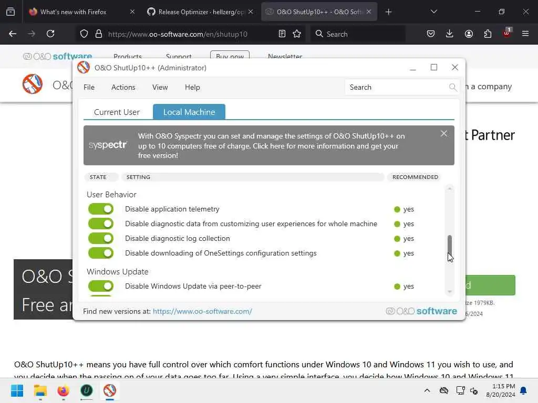Image resolution: width=538 pixels, height=403 pixels.
Task: Show hidden system tray icons chevron
Action: pos(427,390)
